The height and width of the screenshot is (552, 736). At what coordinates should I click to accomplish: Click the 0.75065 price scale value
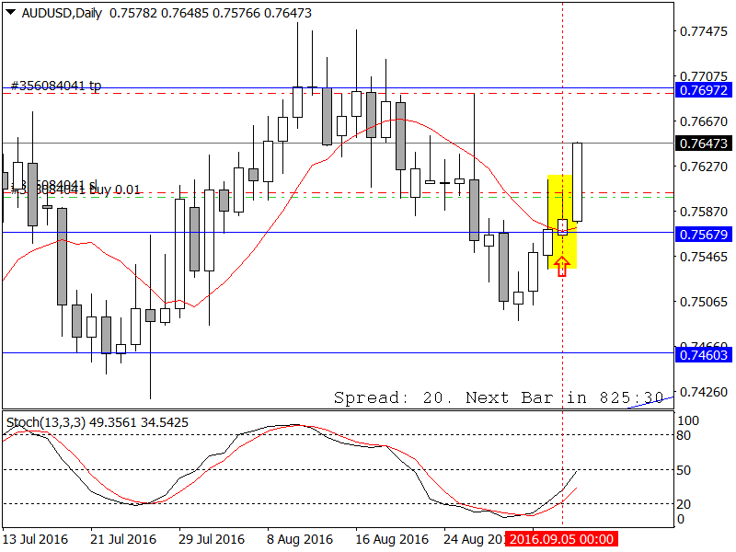[x=704, y=302]
